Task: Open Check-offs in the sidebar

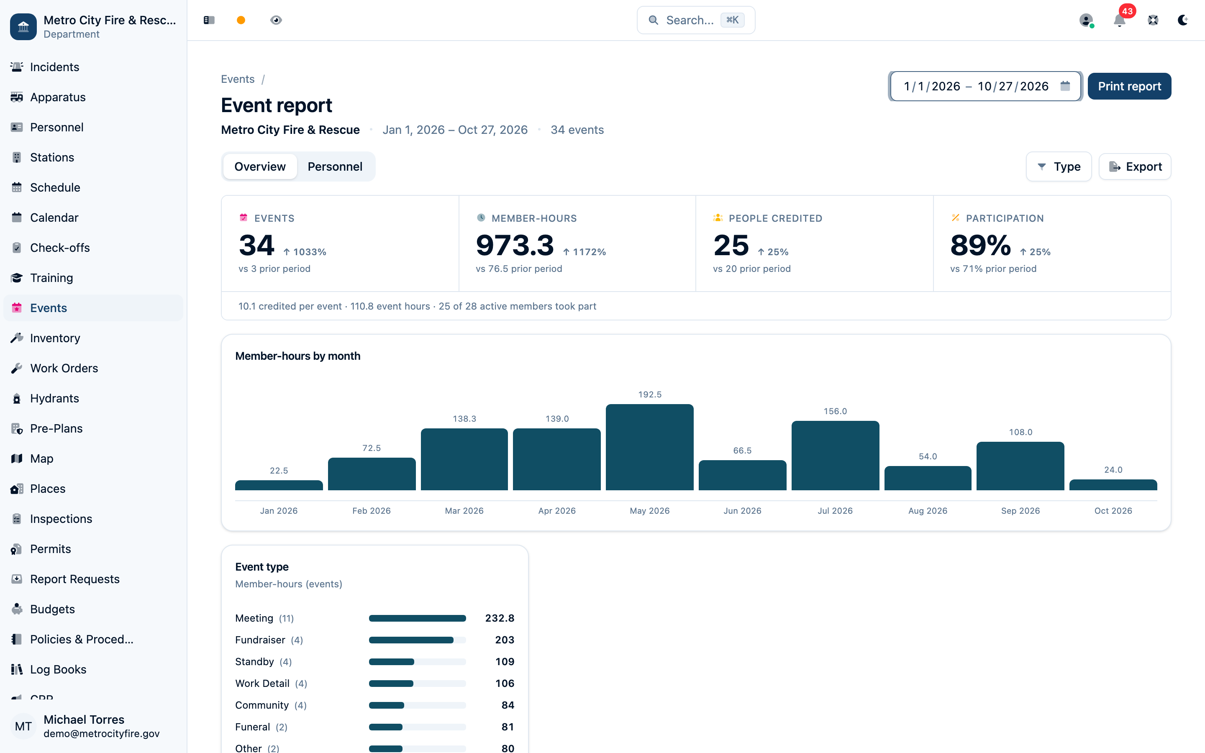Action: (94, 248)
